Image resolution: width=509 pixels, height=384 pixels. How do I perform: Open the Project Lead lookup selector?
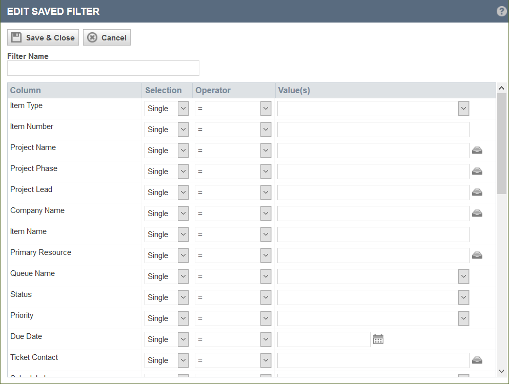tap(477, 192)
